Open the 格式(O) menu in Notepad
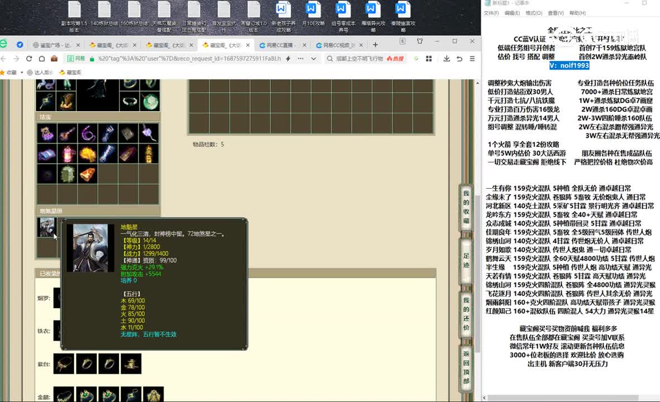 click(534, 13)
